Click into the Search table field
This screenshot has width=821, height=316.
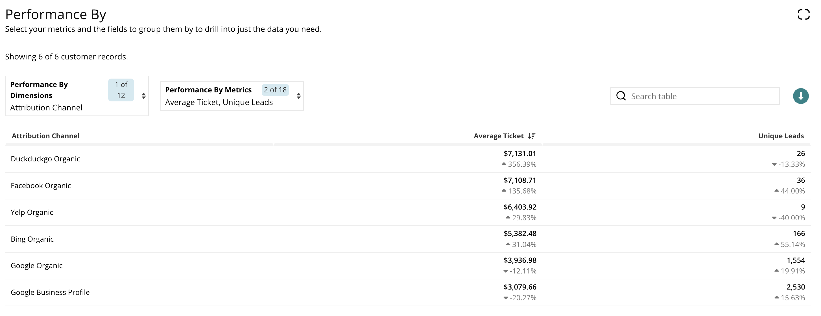[x=701, y=96]
